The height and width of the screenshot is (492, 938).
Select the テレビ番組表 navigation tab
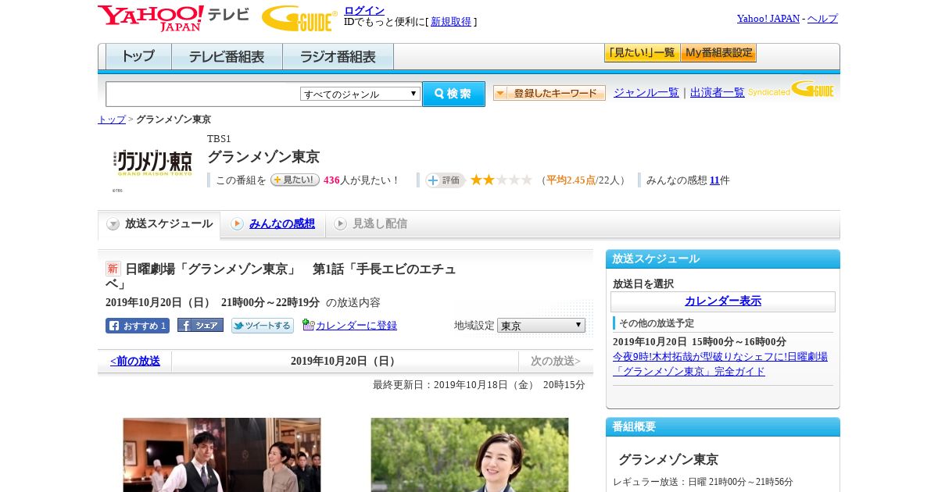[227, 57]
